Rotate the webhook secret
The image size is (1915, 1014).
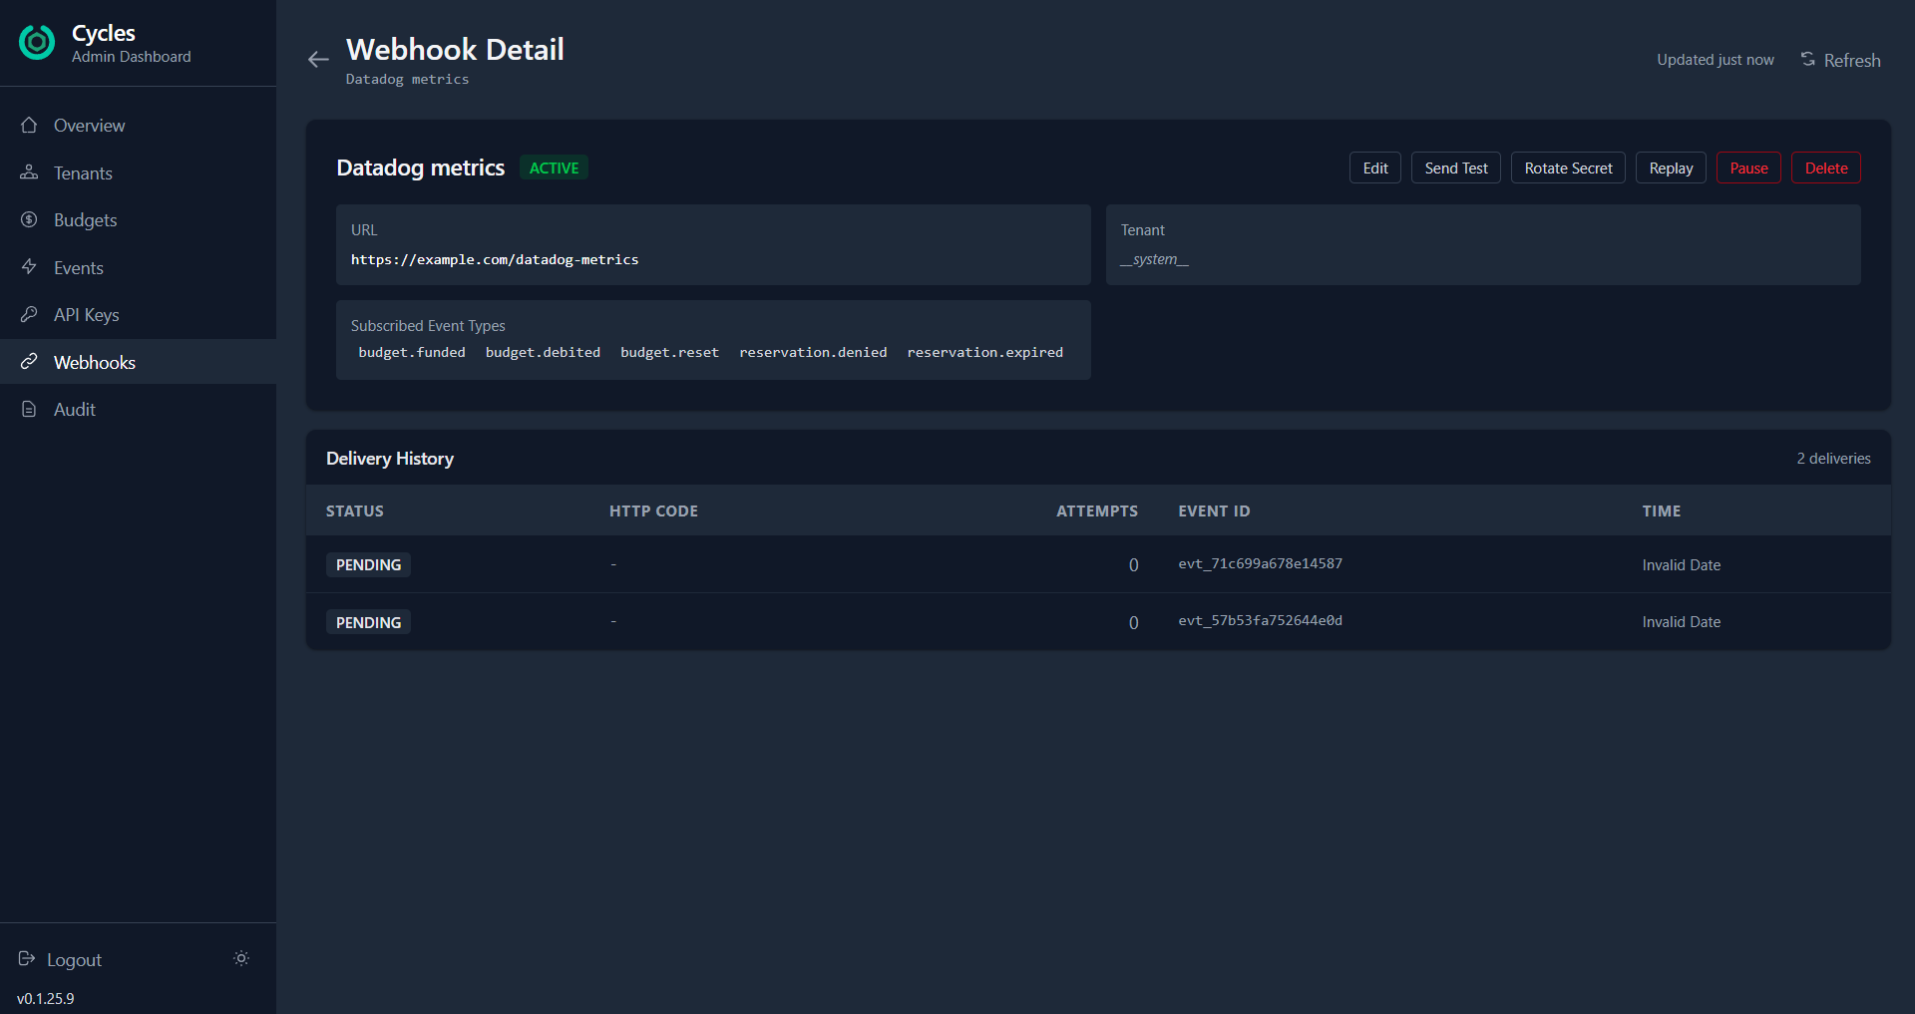1568,168
